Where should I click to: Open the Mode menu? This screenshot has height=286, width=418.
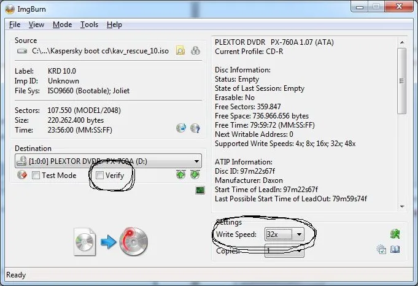point(62,25)
